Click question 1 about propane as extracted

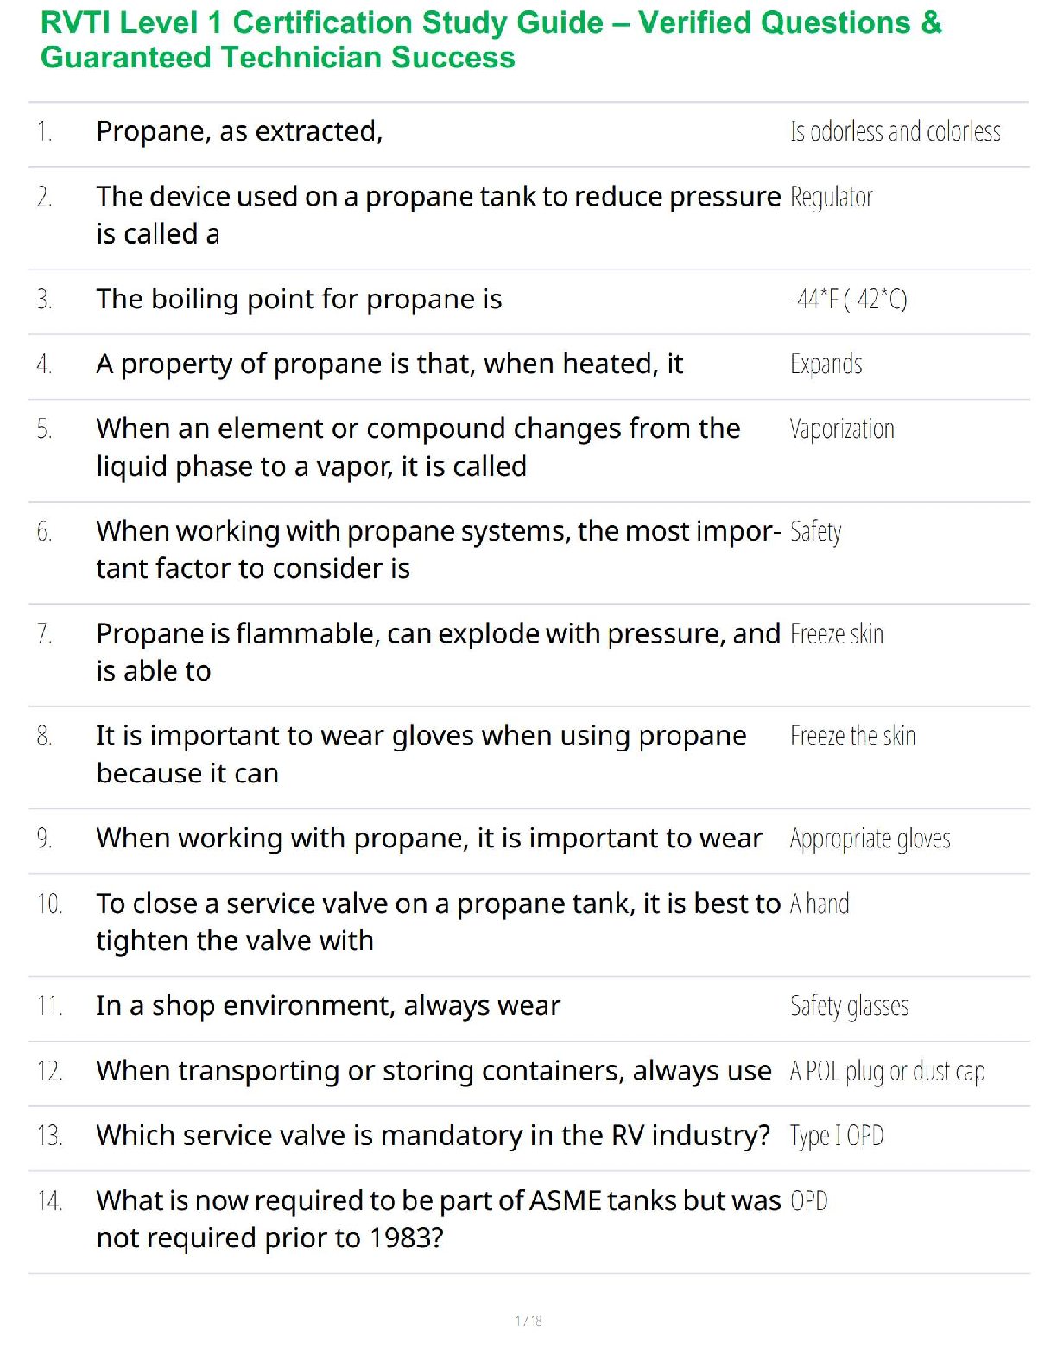[x=239, y=131]
